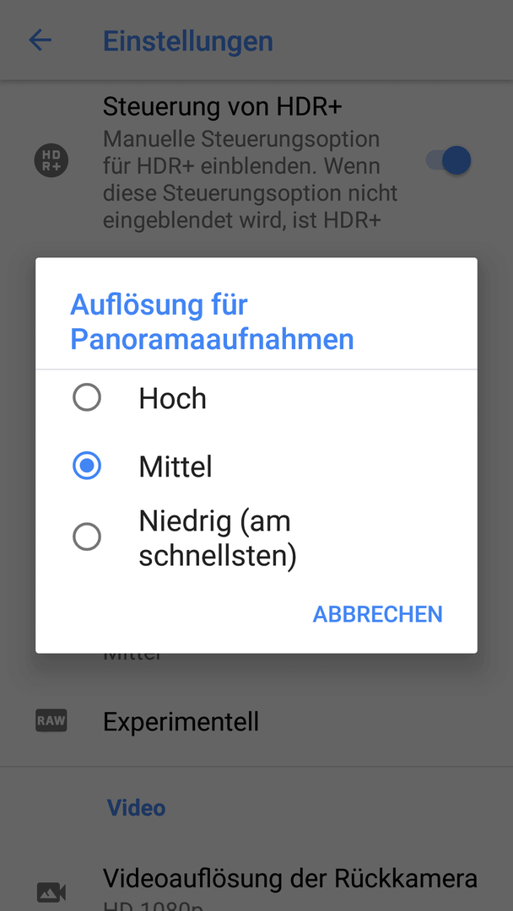Click the RAW icon next to Experimentell
This screenshot has width=513, height=911.
tap(51, 721)
